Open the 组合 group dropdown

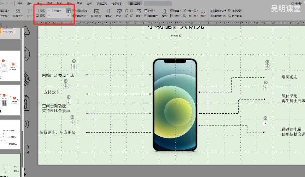coord(175,11)
